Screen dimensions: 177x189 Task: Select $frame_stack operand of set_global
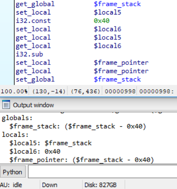pyautogui.click(x=117, y=79)
